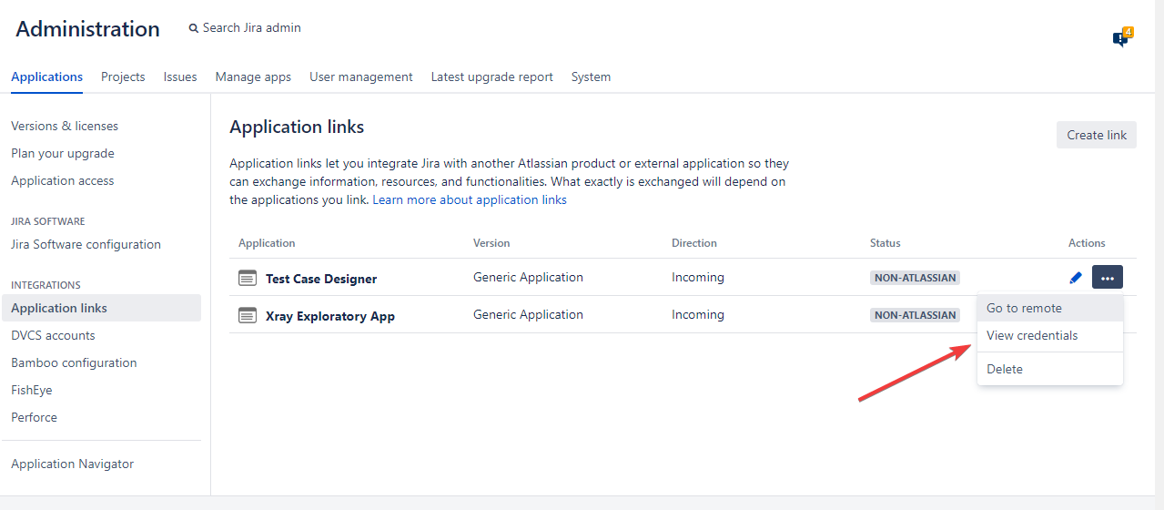Open the three-dots actions menu for Test Case Designer
Viewport: 1164px width, 510px height.
pyautogui.click(x=1108, y=277)
